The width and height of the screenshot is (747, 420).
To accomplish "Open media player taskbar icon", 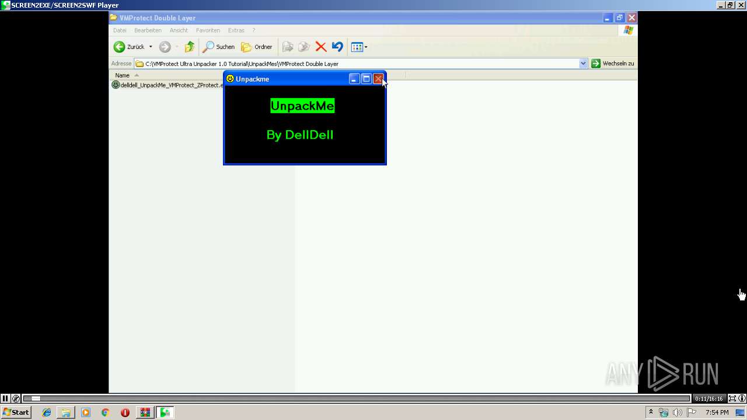I will pyautogui.click(x=86, y=412).
